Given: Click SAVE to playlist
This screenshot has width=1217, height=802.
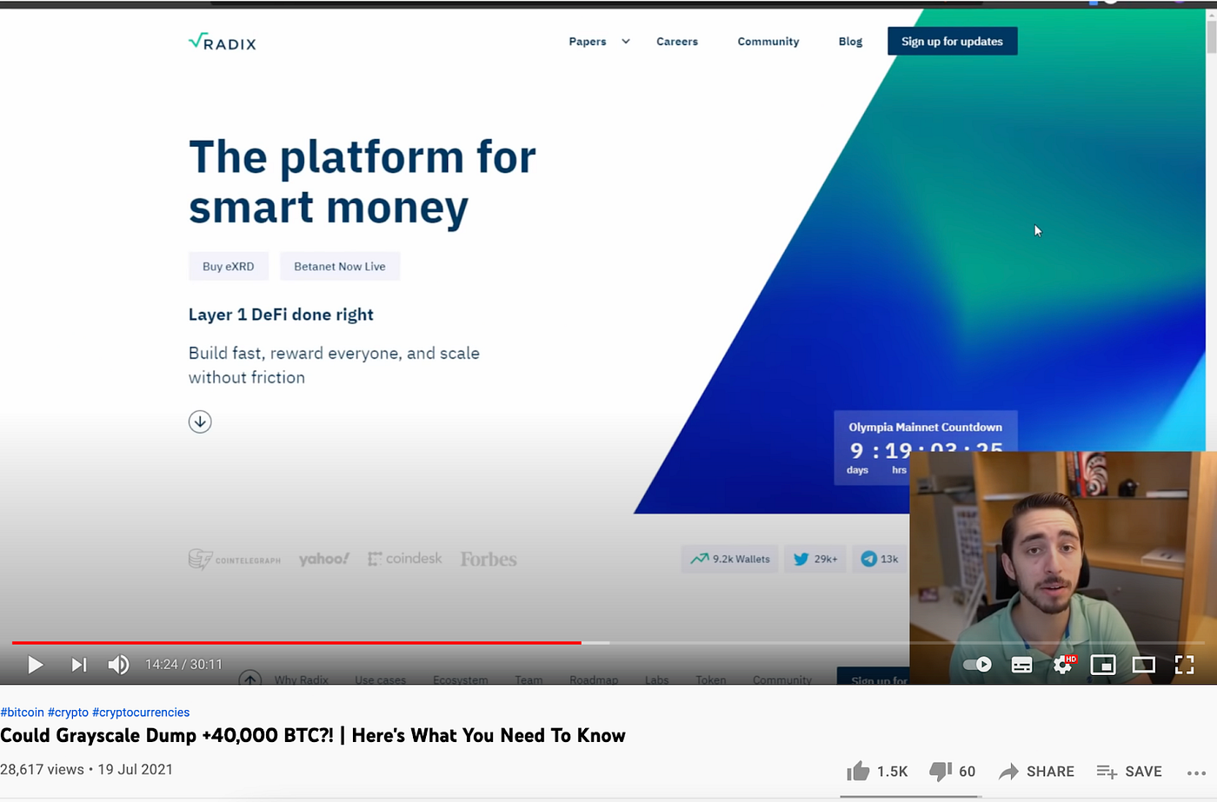Looking at the screenshot, I should (1129, 772).
